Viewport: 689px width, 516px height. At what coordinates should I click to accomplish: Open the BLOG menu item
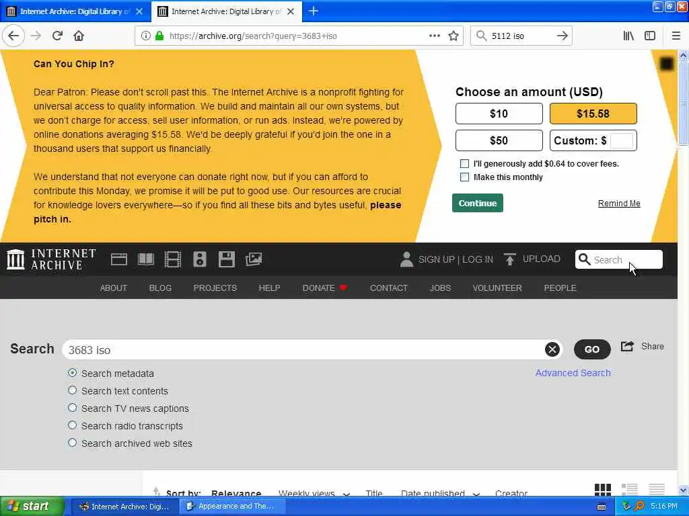(160, 288)
